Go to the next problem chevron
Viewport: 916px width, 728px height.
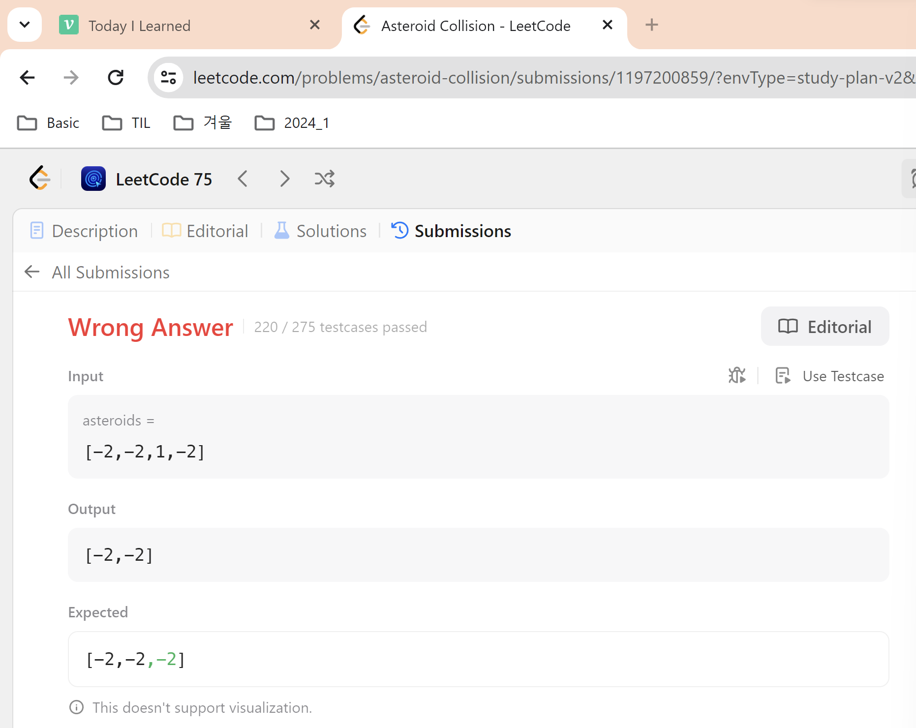[x=284, y=179]
